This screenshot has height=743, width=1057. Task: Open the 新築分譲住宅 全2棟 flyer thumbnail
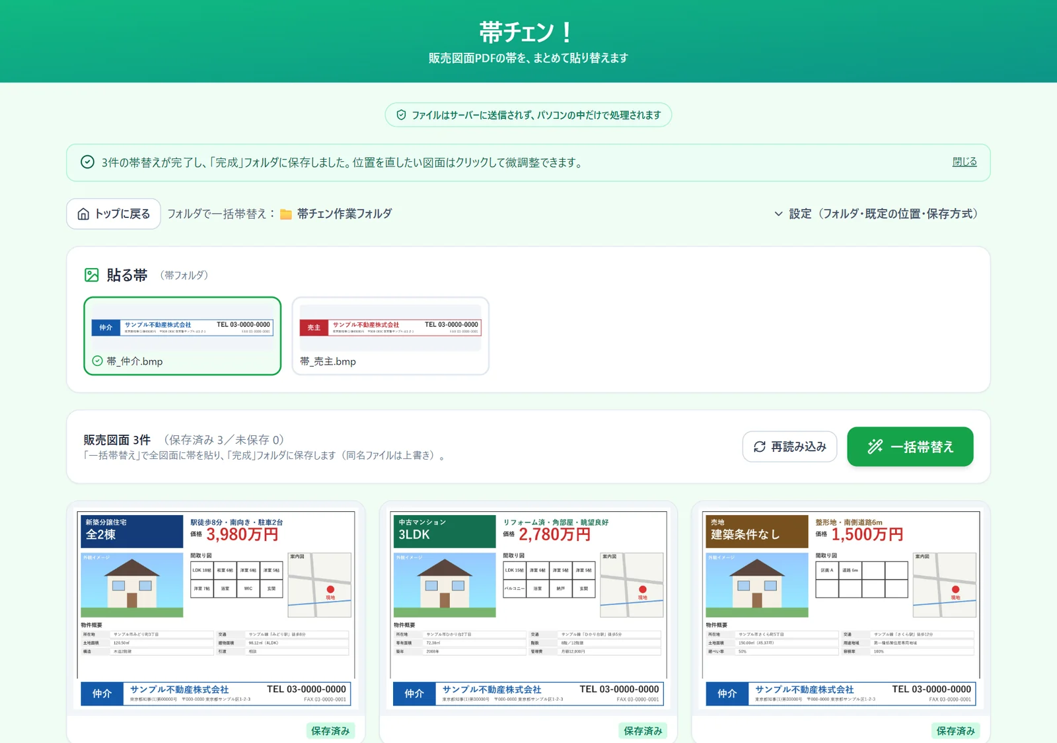[x=216, y=610]
